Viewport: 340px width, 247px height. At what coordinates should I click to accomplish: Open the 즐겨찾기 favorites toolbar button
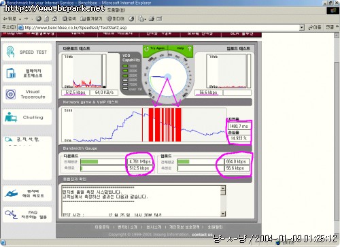click(91, 19)
